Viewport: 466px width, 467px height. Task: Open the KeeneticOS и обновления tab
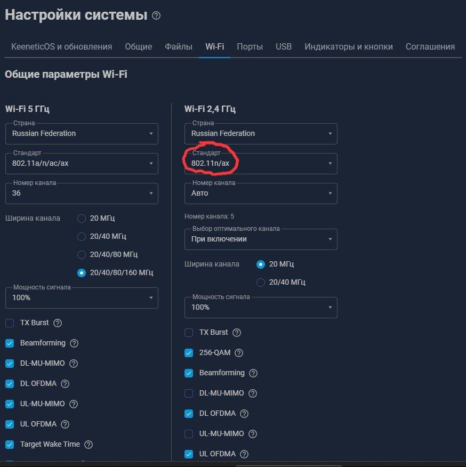pos(61,47)
